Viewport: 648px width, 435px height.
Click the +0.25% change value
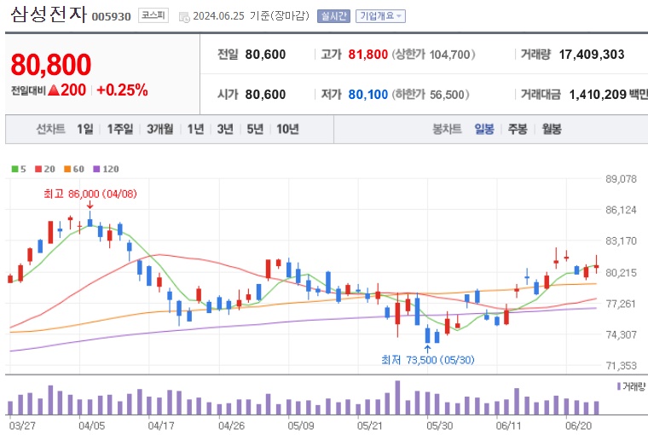pyautogui.click(x=122, y=90)
